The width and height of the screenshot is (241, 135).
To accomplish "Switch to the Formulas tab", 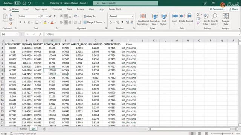I will [57, 9].
